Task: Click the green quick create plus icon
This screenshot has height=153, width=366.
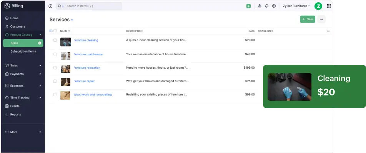Action: pos(248,6)
